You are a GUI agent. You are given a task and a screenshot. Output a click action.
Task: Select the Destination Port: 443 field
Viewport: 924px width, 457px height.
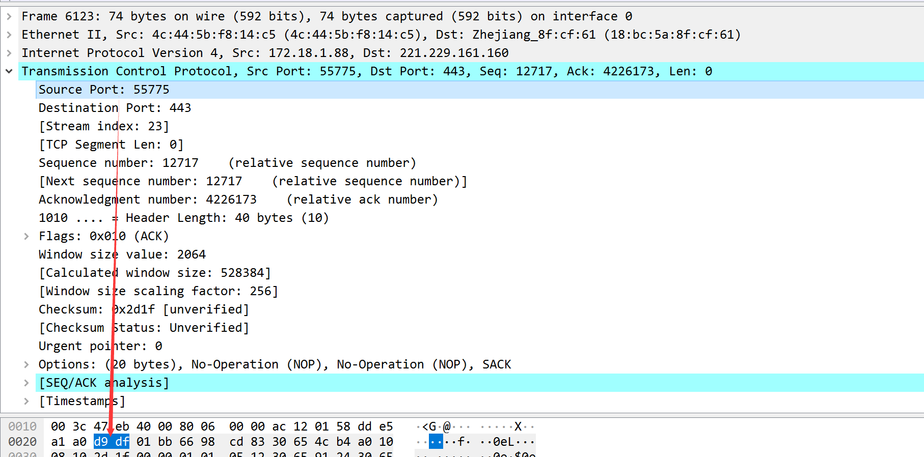480,108
